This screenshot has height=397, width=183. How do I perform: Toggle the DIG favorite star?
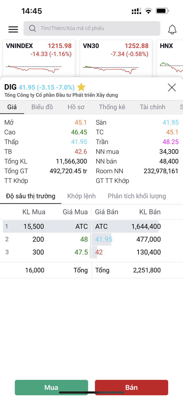[81, 87]
